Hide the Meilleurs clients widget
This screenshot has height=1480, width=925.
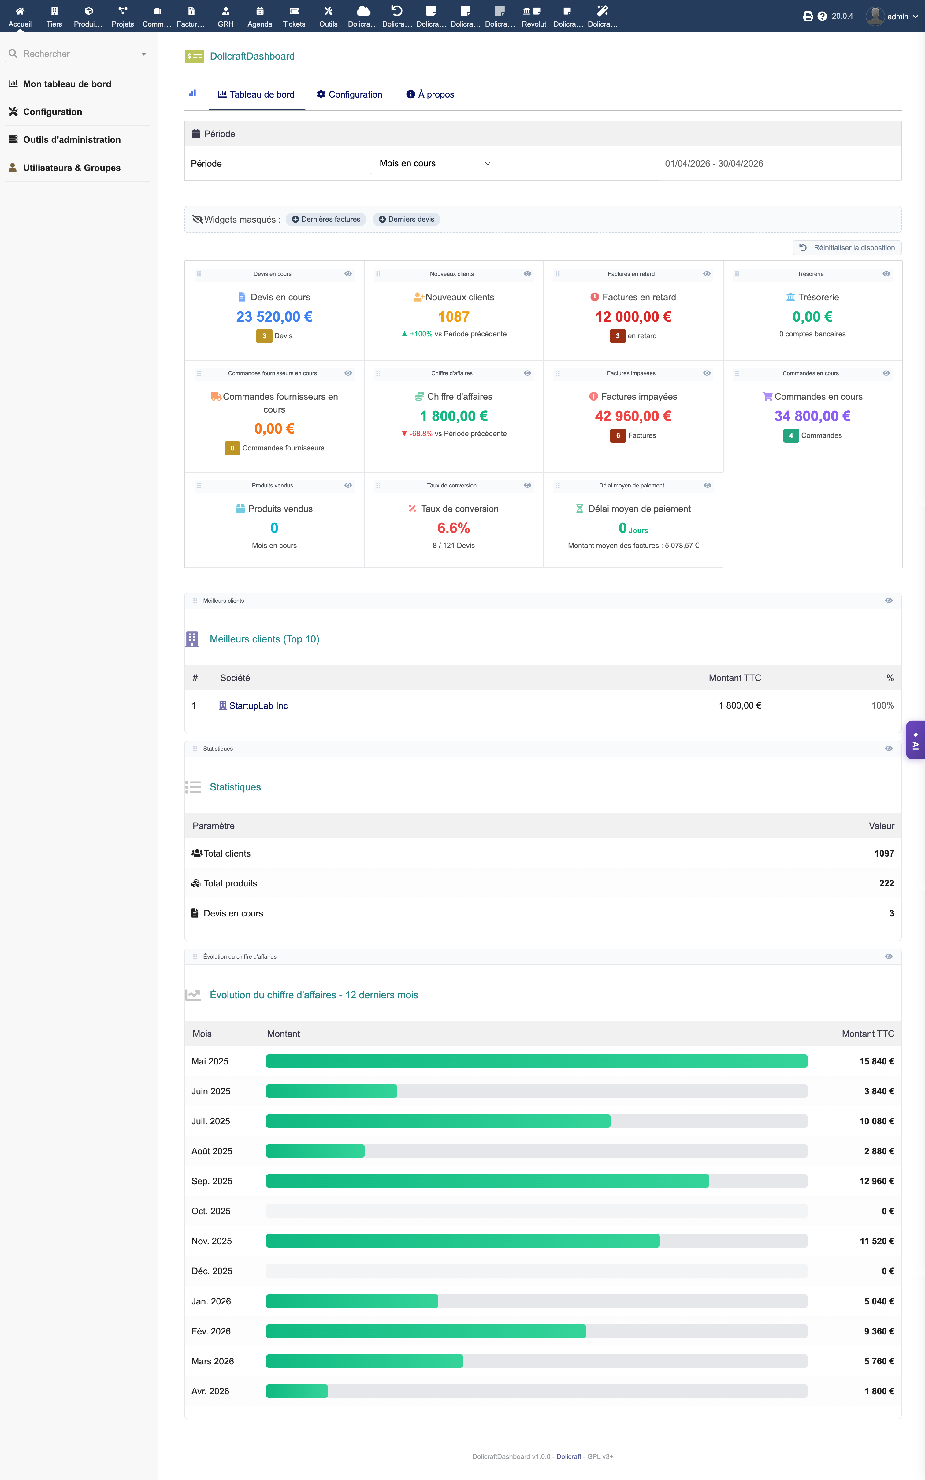click(888, 601)
